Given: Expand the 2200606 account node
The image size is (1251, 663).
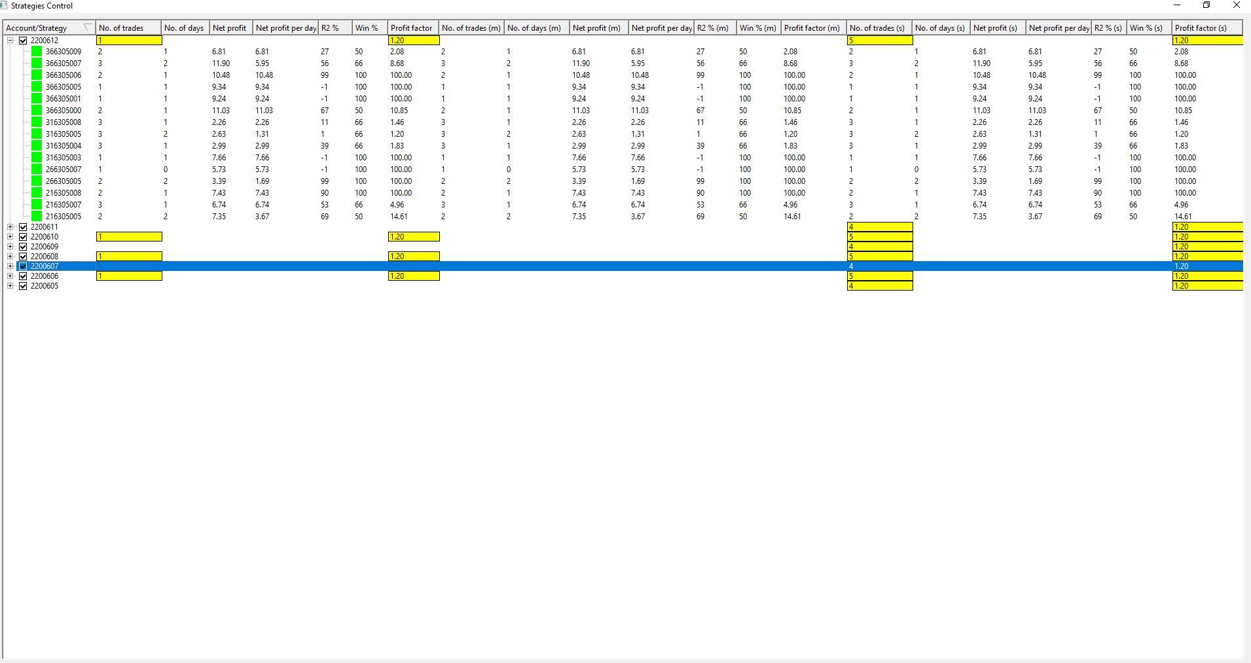Looking at the screenshot, I should coord(10,276).
